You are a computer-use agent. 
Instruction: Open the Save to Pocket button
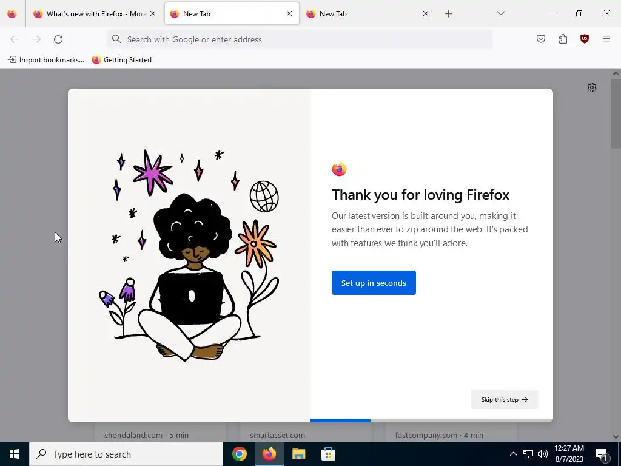[540, 39]
